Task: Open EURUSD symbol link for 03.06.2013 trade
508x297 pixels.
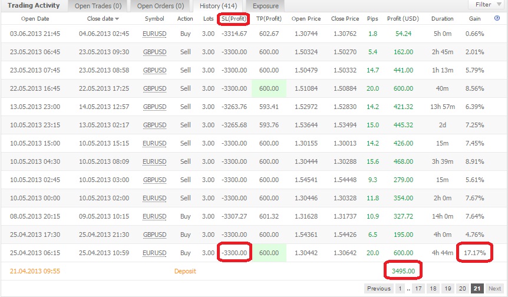Action: 154,34
